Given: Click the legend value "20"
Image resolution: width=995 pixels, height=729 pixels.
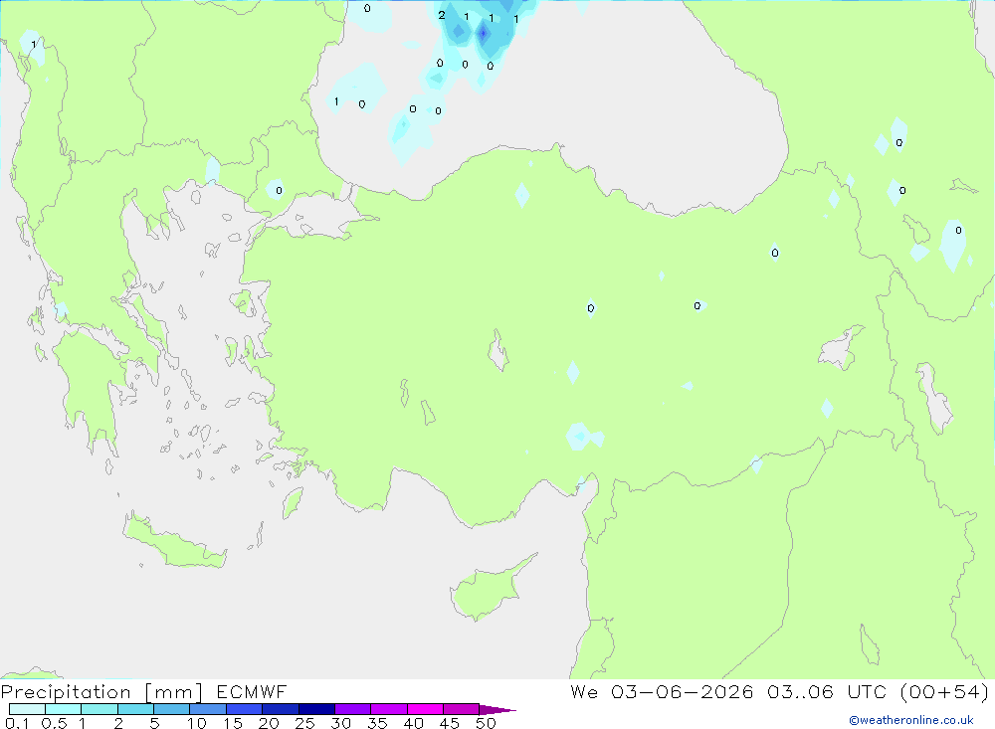Looking at the screenshot, I should pos(269,723).
